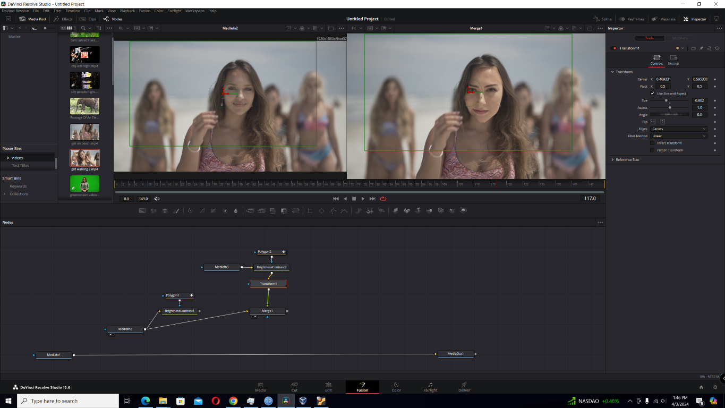Open the Edges Canvas dropdown
The width and height of the screenshot is (725, 408).
[679, 129]
